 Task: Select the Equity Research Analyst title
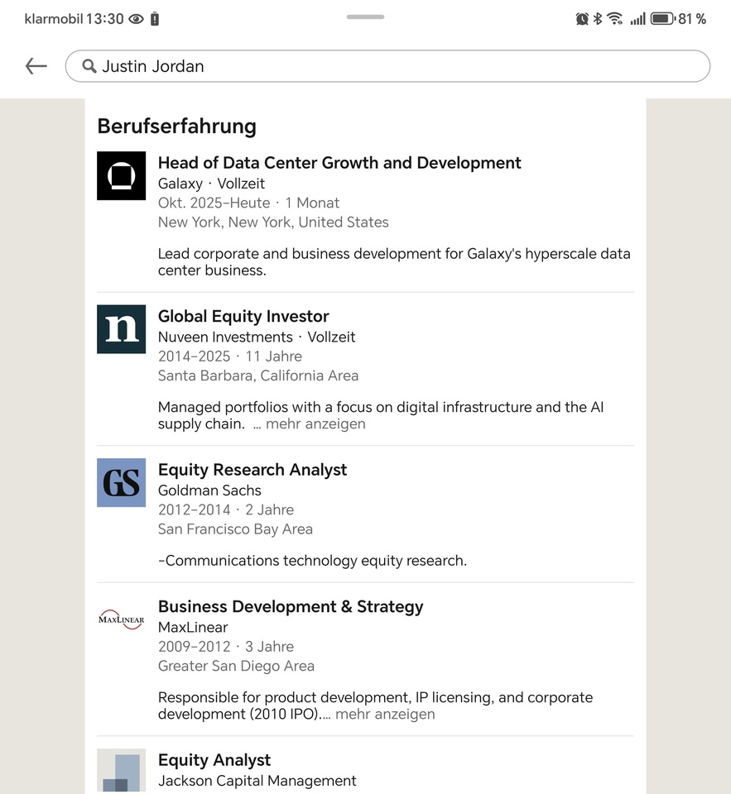tap(252, 470)
